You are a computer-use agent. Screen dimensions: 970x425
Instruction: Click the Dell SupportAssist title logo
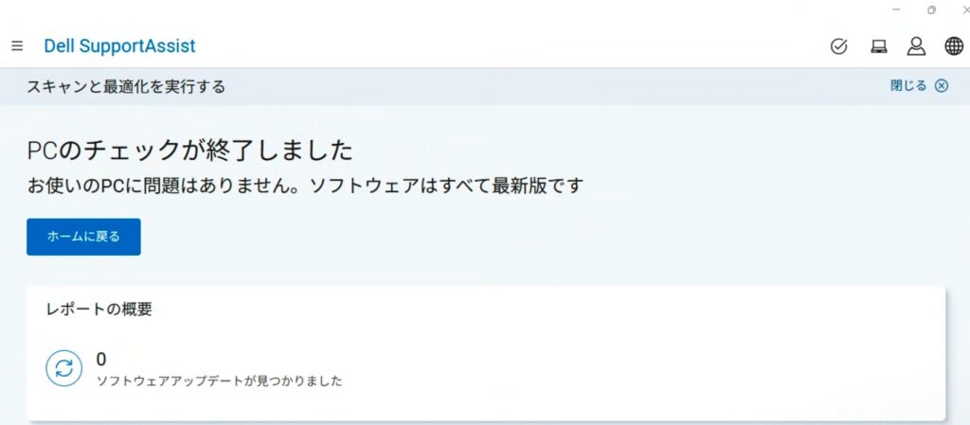coord(119,45)
